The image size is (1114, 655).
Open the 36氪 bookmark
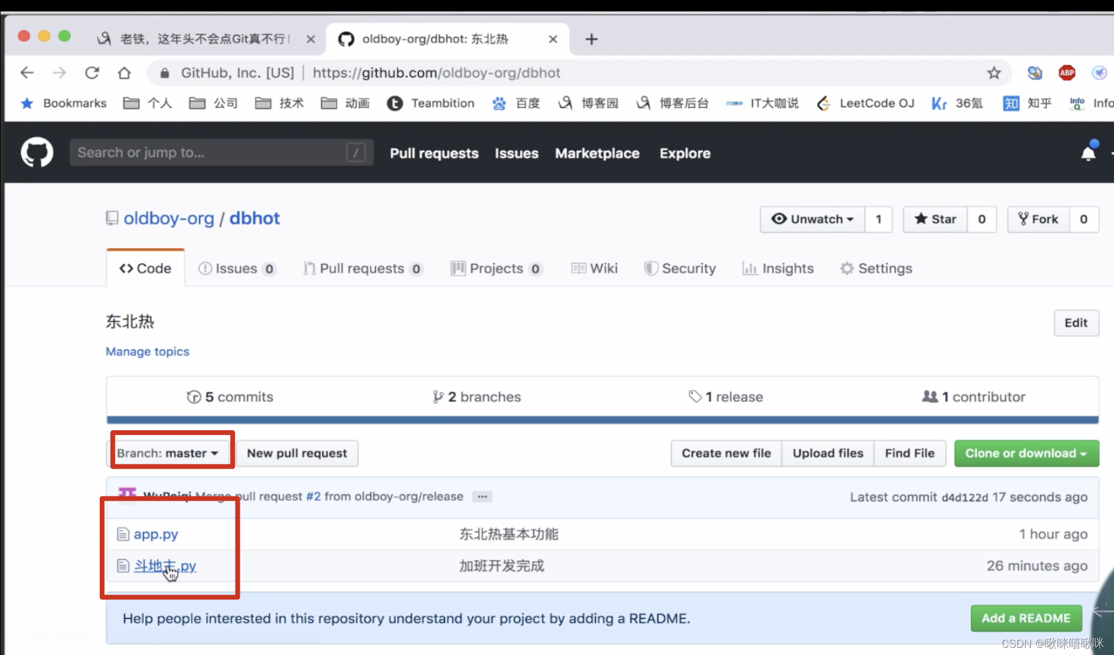(x=957, y=103)
